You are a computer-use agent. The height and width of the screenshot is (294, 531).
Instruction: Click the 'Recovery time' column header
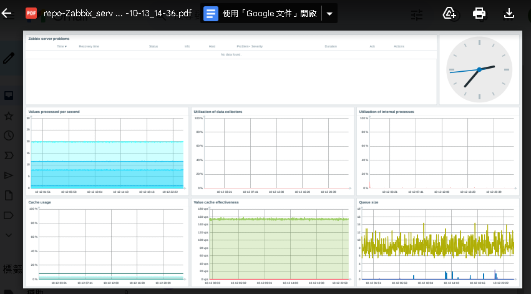[89, 46]
